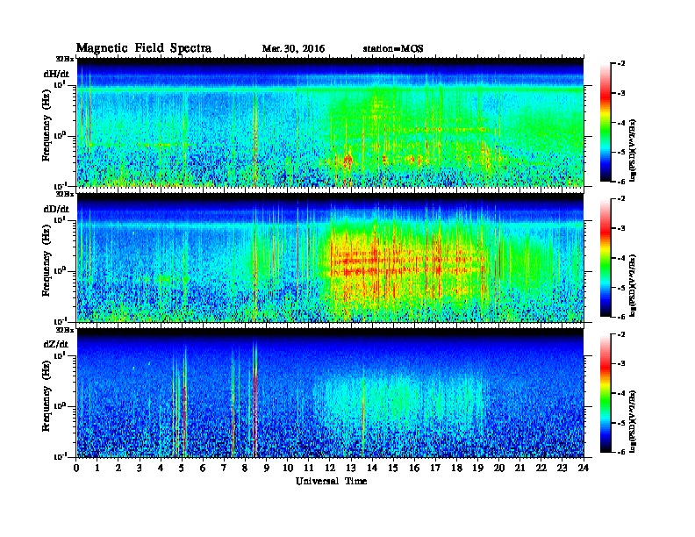This screenshot has height=537, width=695.
Task: Click the 'Magnetic Field Spectra' title
Action: (x=144, y=48)
